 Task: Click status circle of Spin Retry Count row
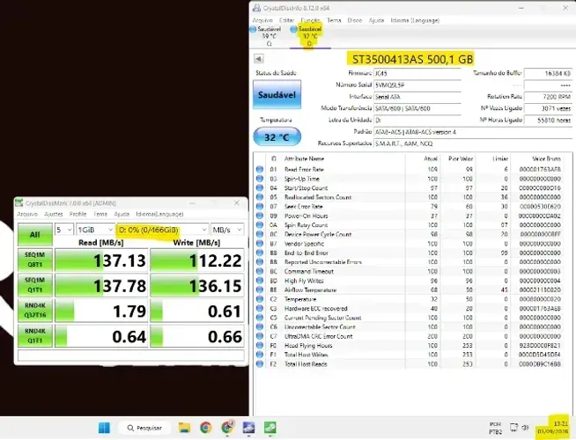tap(260, 225)
